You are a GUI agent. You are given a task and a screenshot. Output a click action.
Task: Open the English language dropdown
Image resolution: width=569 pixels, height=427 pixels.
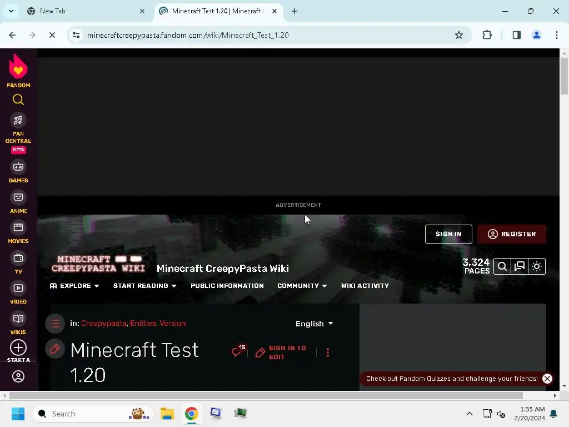(315, 324)
